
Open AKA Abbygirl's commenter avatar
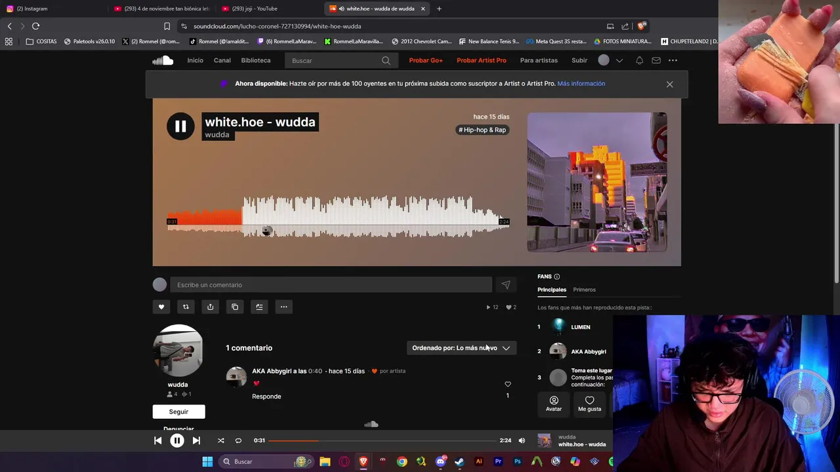point(236,377)
